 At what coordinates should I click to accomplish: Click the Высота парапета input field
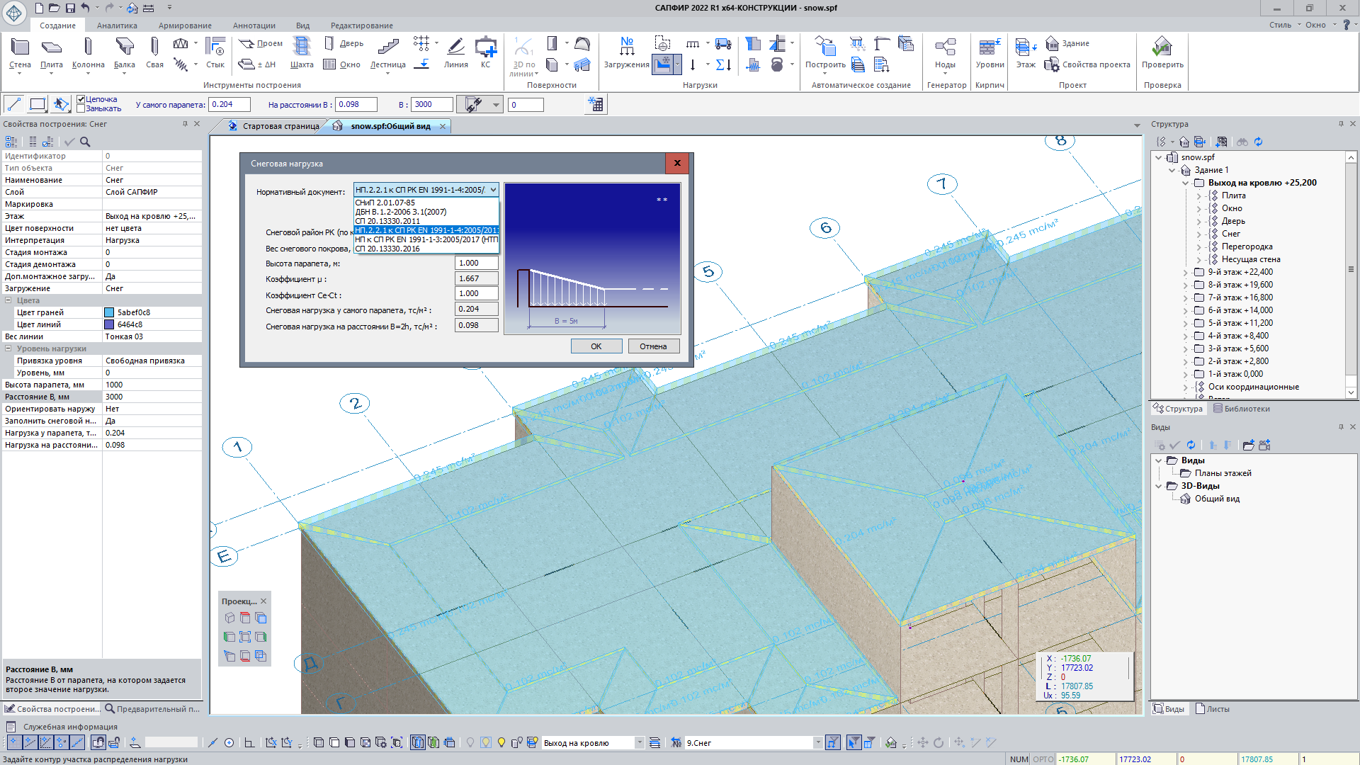(x=476, y=263)
